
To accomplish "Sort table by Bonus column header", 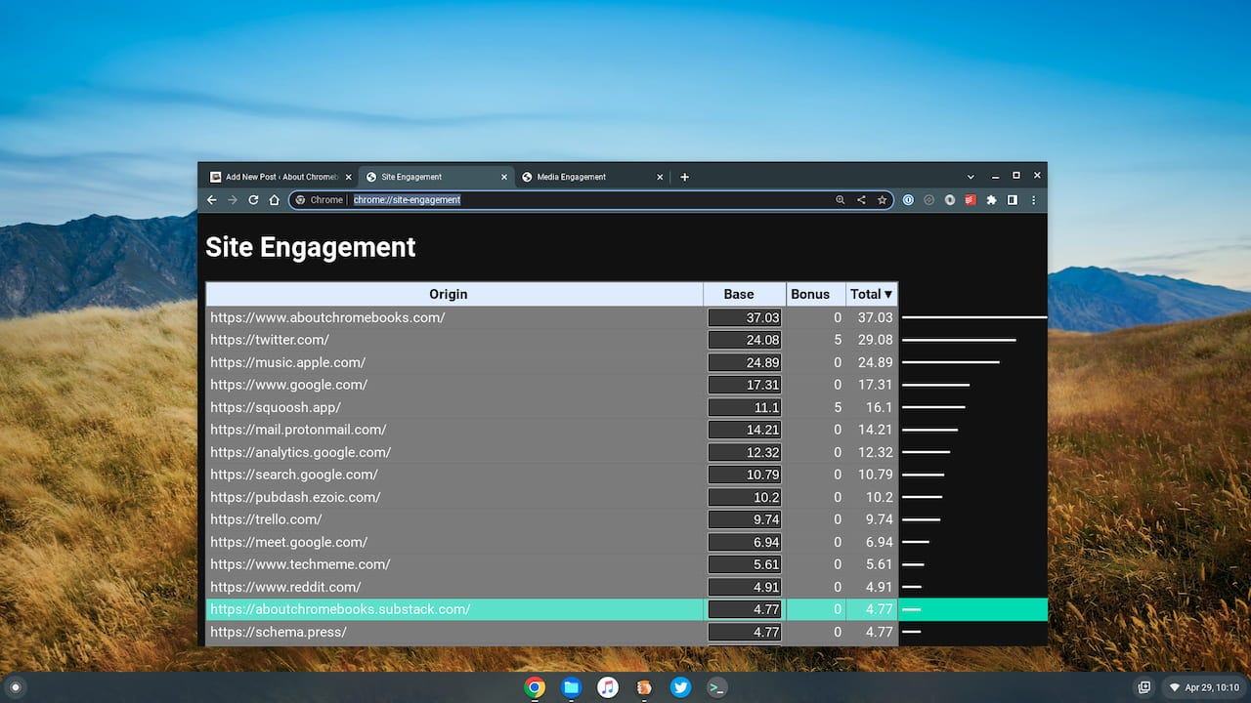I will click(x=816, y=294).
